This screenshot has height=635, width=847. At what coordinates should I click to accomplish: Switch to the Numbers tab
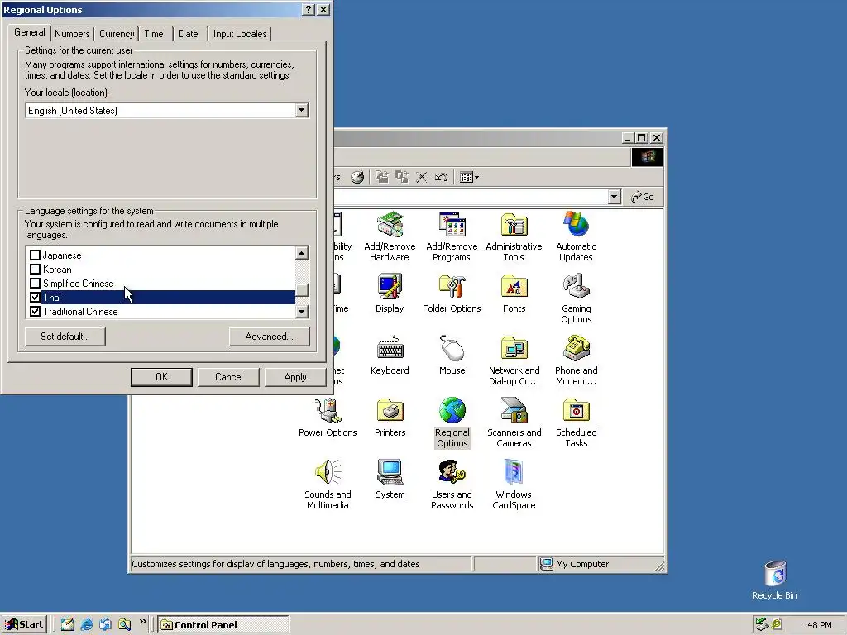click(72, 33)
